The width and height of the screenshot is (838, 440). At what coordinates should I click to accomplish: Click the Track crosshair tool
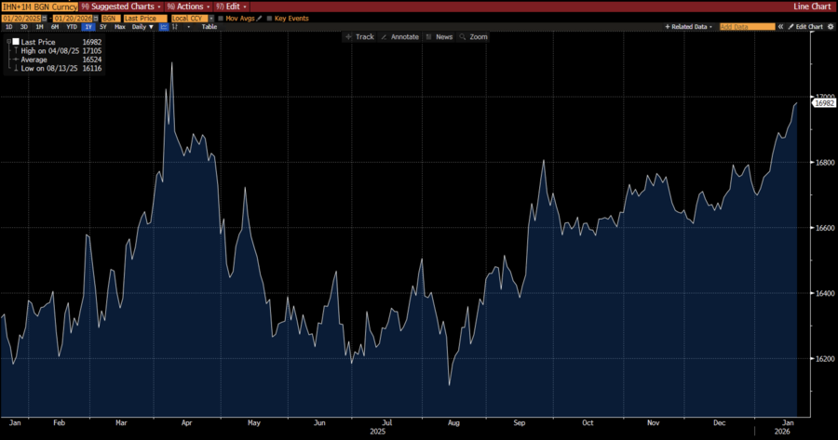click(x=360, y=36)
